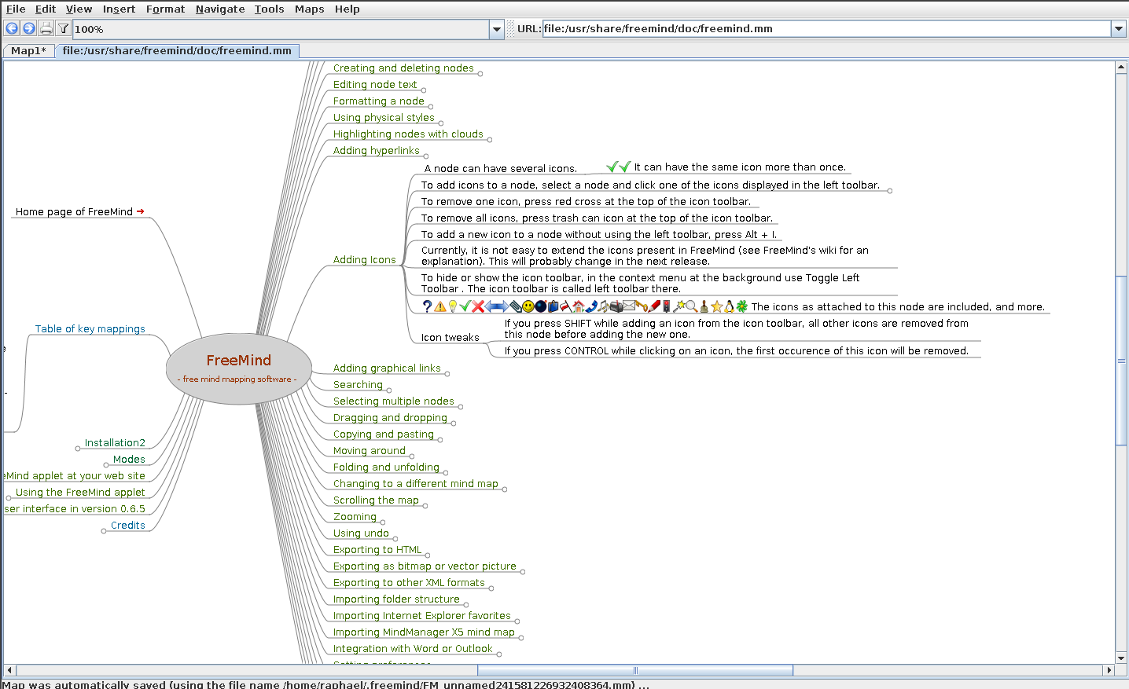Click the lightbulb idea icon
This screenshot has width=1129, height=689.
point(453,306)
